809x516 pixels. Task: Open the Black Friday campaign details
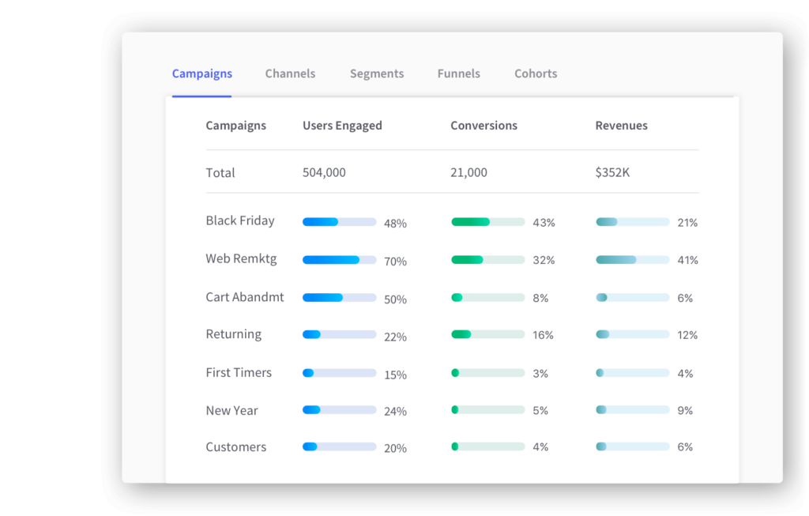point(240,220)
